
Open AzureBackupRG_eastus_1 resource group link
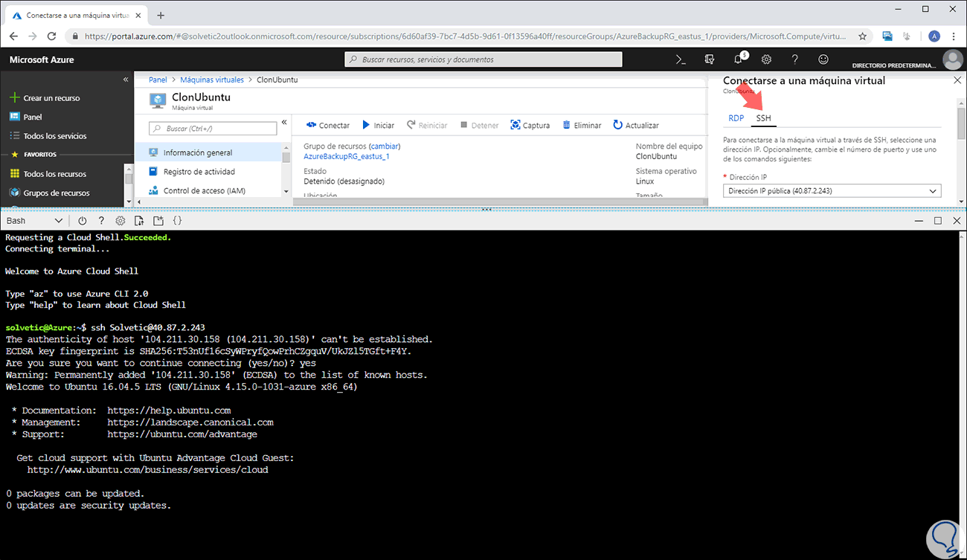coord(347,156)
